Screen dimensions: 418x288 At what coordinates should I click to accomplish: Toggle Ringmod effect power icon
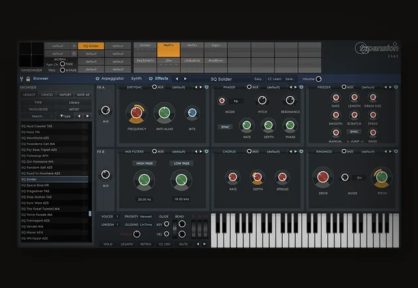coord(396,151)
